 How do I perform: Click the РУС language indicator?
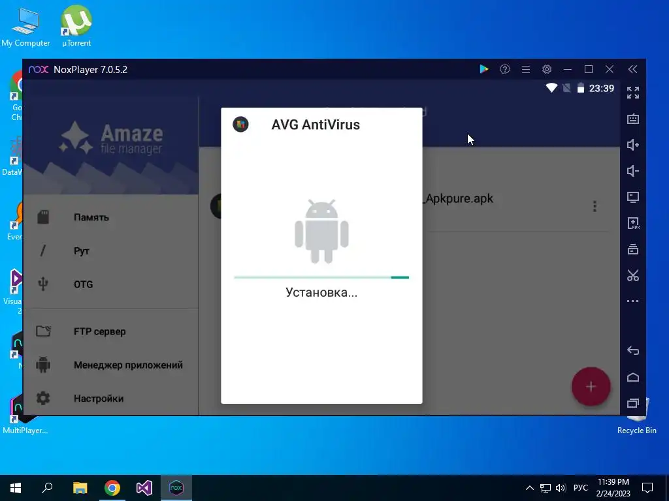580,488
